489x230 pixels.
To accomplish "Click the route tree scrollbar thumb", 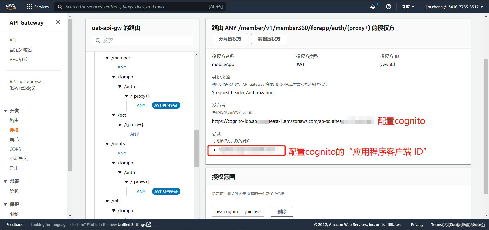I will 196,148.
